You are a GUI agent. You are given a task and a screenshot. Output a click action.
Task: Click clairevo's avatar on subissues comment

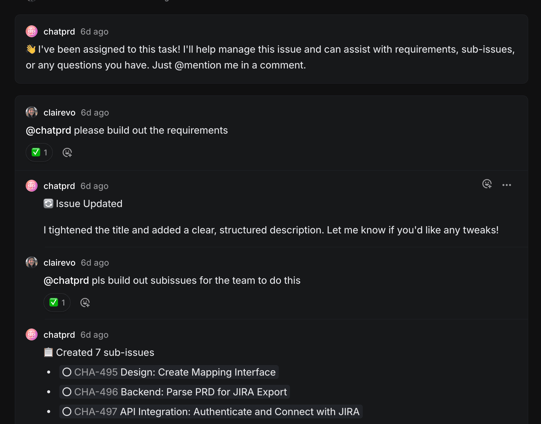32,262
